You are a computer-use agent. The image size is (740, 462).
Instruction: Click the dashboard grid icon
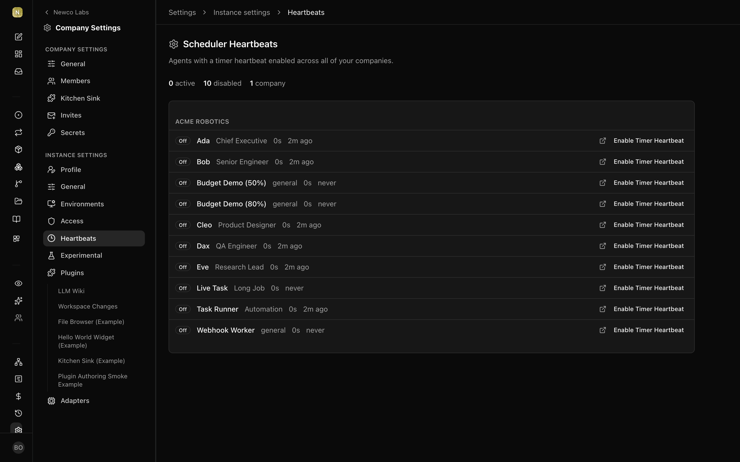click(18, 54)
